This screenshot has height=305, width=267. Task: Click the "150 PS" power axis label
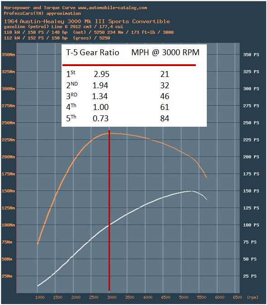coord(251,191)
